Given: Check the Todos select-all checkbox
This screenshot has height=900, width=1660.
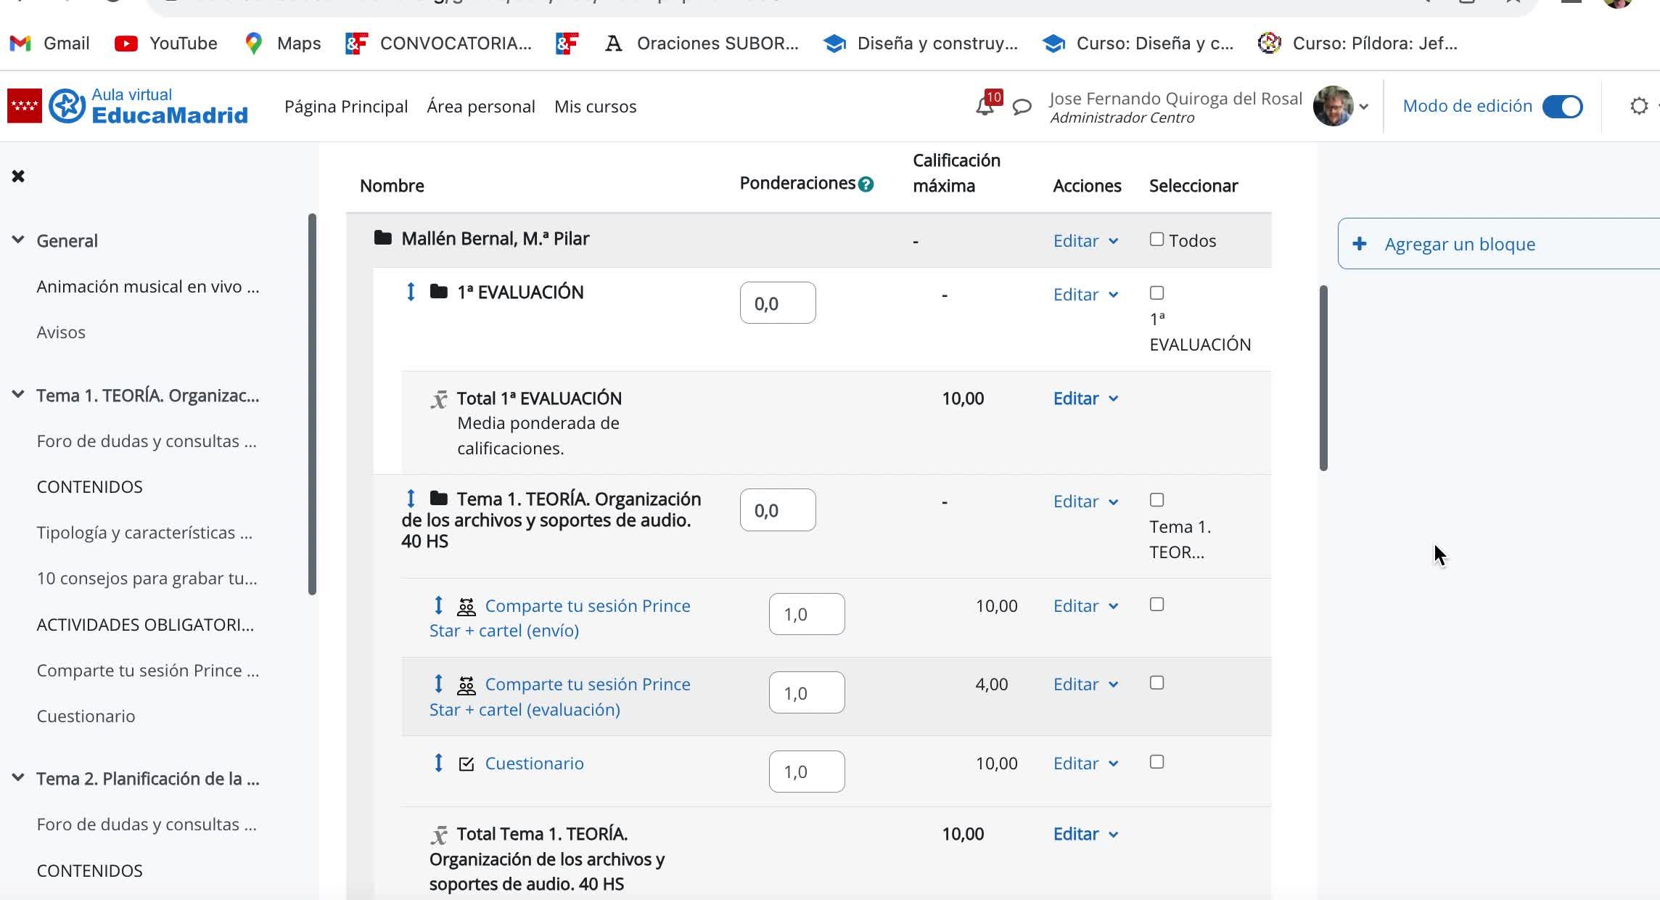Looking at the screenshot, I should pyautogui.click(x=1156, y=240).
